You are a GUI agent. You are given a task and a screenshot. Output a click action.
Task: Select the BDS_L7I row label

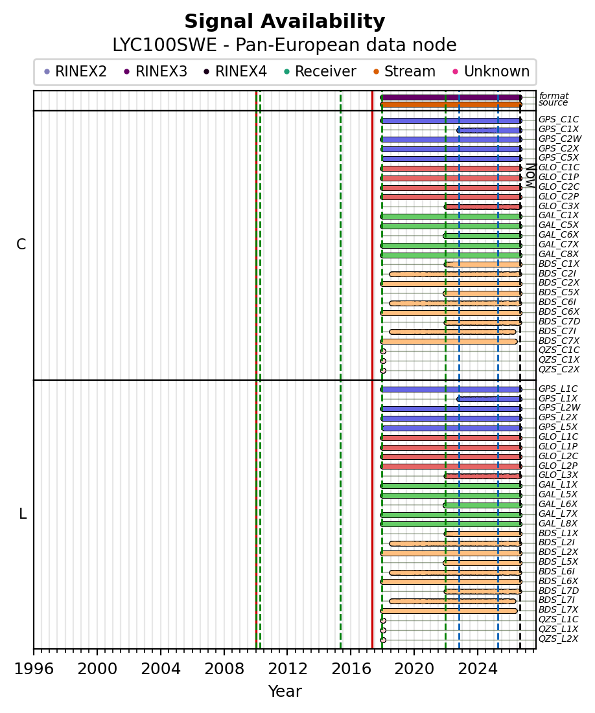point(557,600)
